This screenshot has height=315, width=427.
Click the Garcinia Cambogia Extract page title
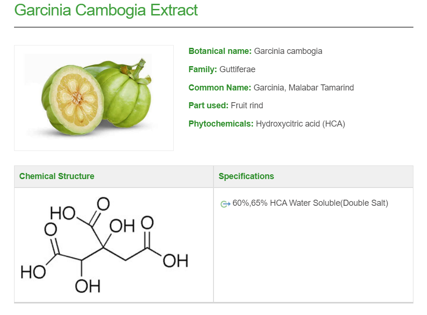106,10
